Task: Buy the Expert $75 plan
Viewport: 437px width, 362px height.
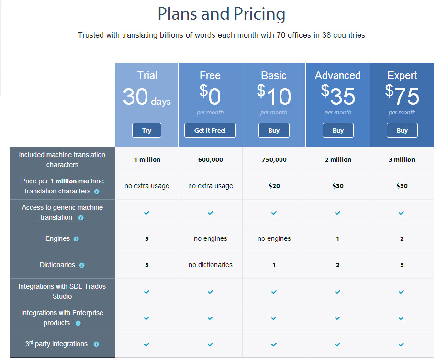Action: click(402, 130)
